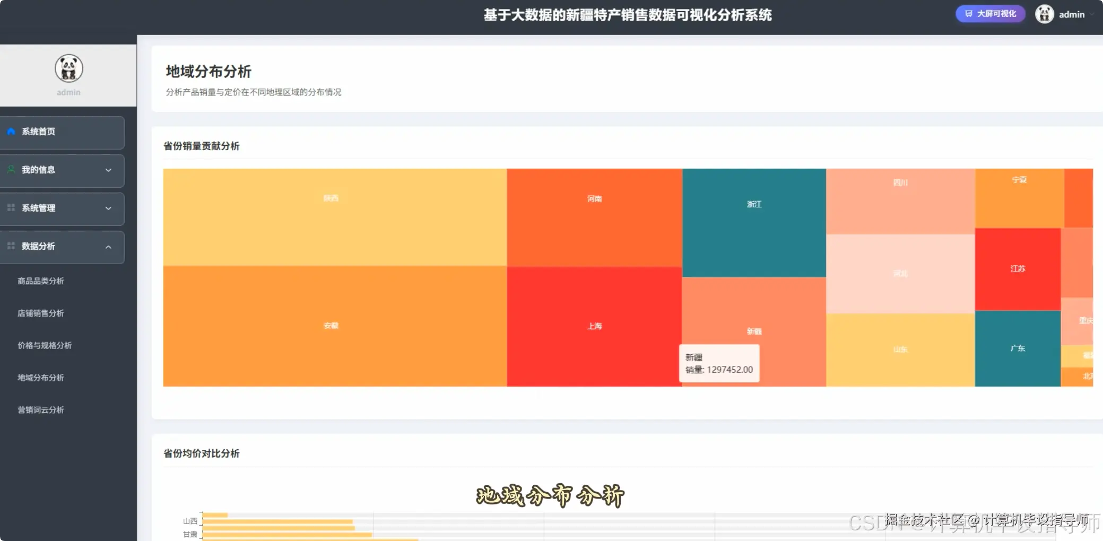Toggle the chevron on 我的信息 row
Image resolution: width=1103 pixels, height=541 pixels.
click(x=108, y=170)
